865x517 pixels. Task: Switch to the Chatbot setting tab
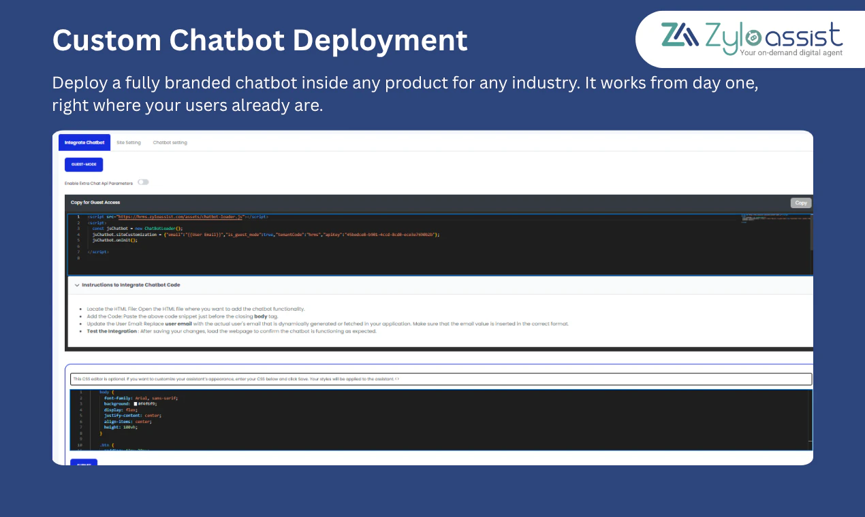(x=170, y=143)
